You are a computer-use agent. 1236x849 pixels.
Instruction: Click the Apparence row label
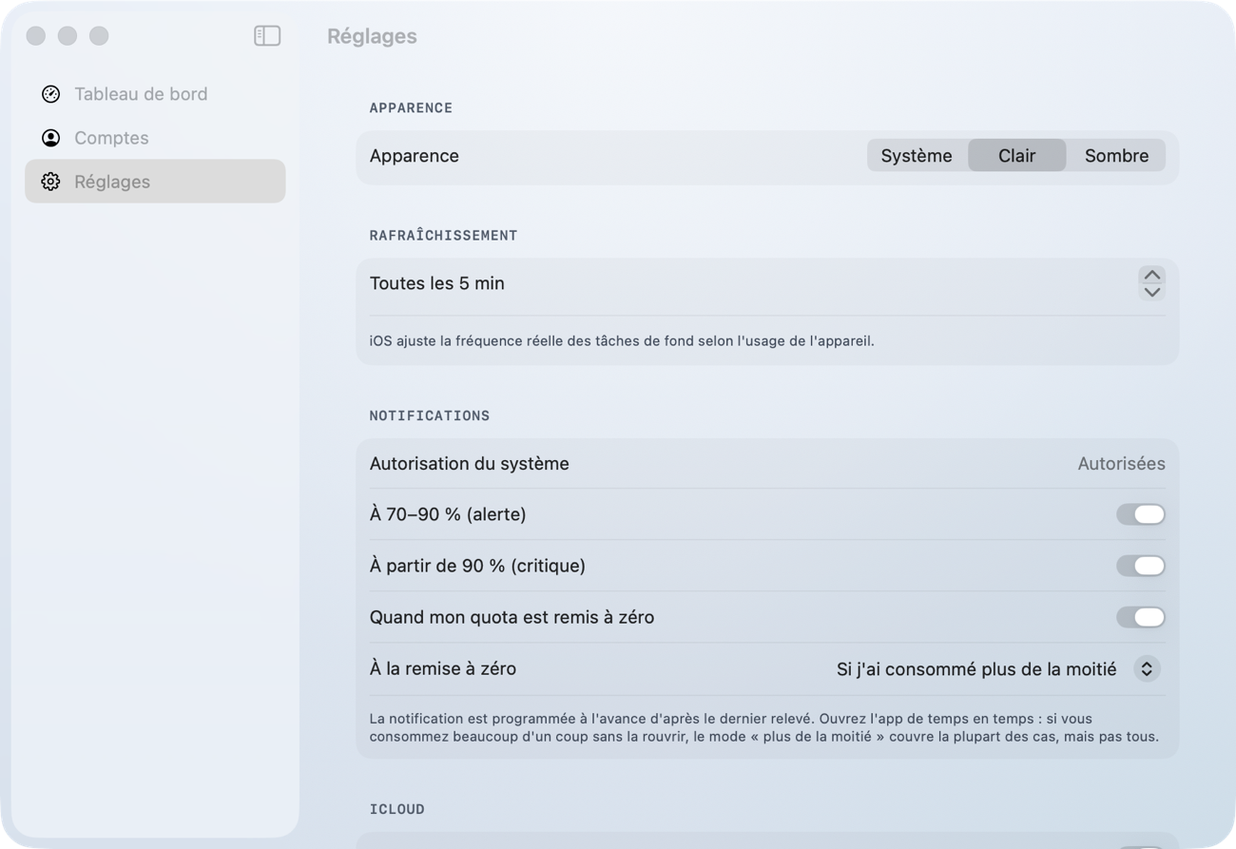tap(415, 156)
